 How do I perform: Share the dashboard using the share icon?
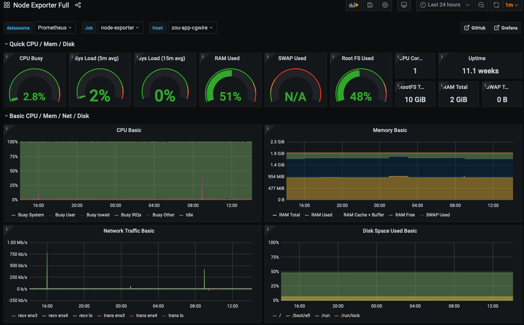pyautogui.click(x=78, y=5)
